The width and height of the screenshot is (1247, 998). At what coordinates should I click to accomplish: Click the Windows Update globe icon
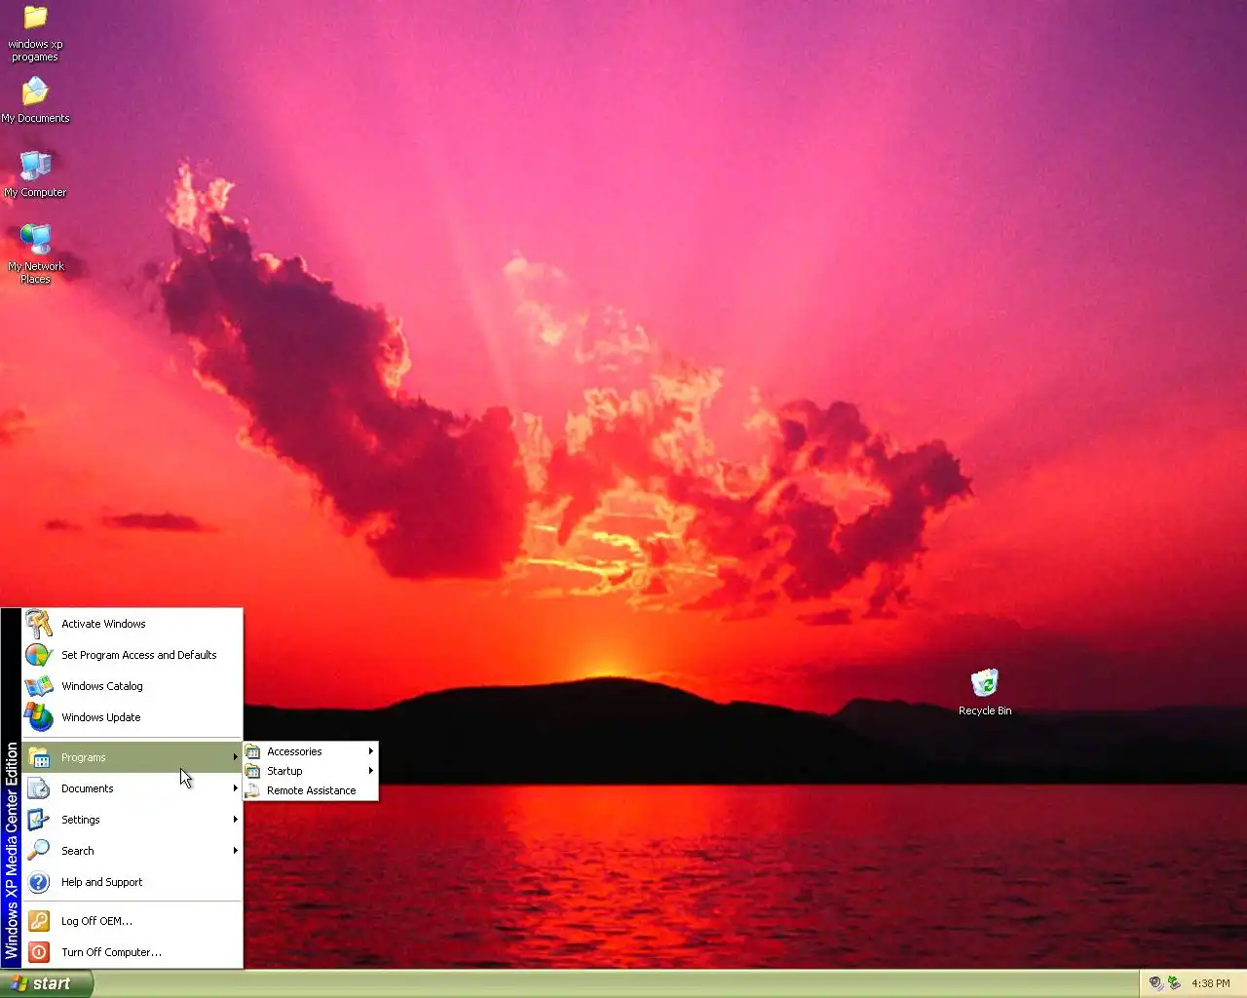39,717
